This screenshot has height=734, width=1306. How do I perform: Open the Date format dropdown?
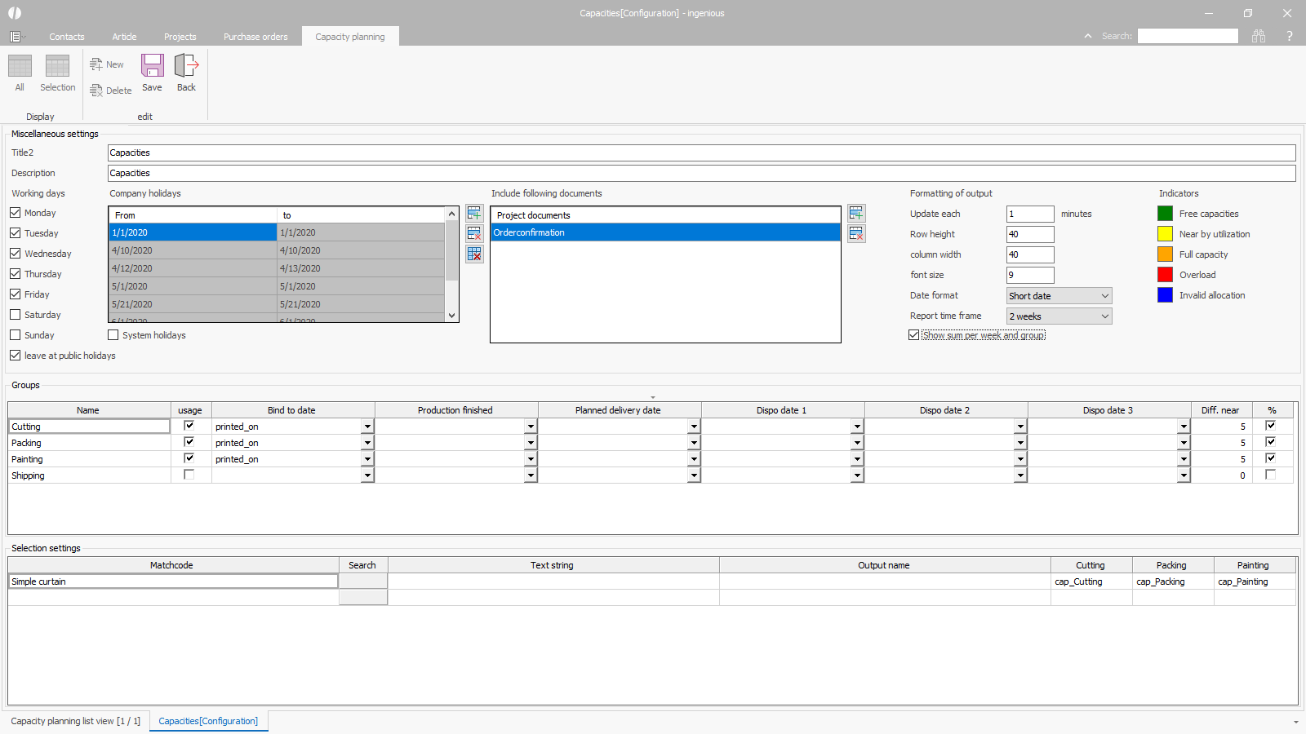[1059, 296]
